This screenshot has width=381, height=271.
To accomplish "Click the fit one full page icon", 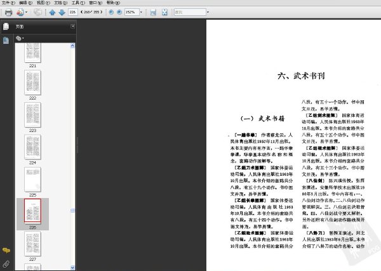I will [x=164, y=12].
